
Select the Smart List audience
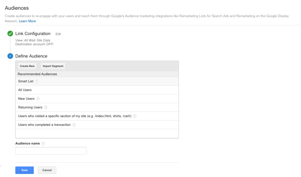point(26,81)
